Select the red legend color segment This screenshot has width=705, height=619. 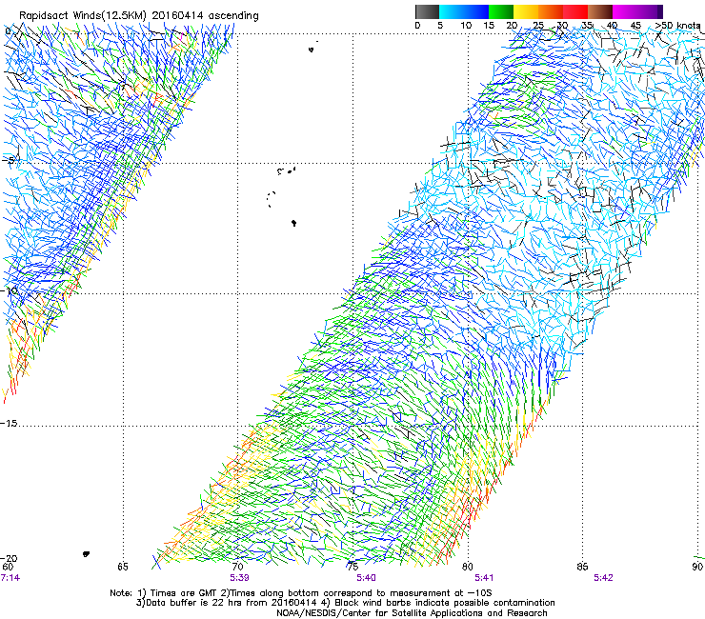575,11
